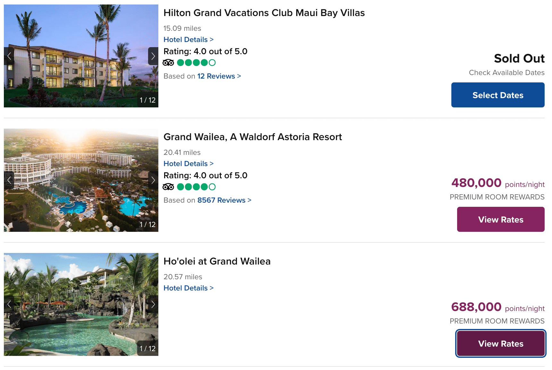This screenshot has height=370, width=552.
Task: View Rates for the 688,000 points hotel
Action: click(500, 343)
